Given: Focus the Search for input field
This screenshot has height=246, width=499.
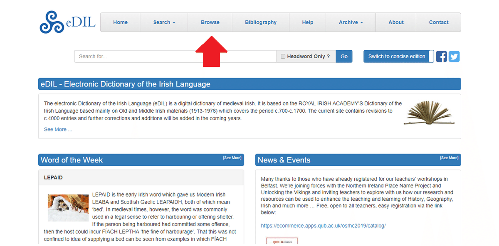Looking at the screenshot, I should point(175,57).
